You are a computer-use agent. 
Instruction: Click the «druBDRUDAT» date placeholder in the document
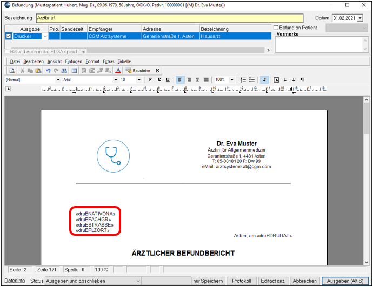[x=275, y=236]
